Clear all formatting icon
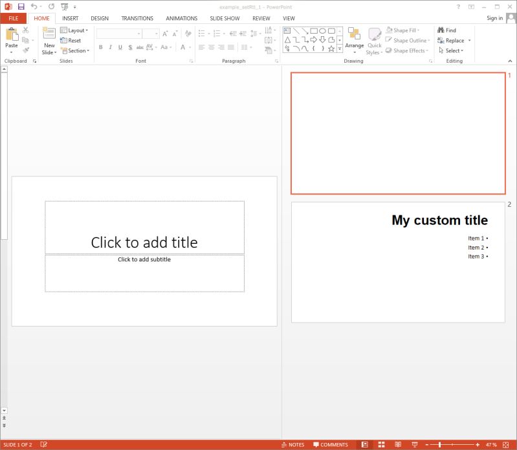The height and width of the screenshot is (450, 517). click(188, 33)
